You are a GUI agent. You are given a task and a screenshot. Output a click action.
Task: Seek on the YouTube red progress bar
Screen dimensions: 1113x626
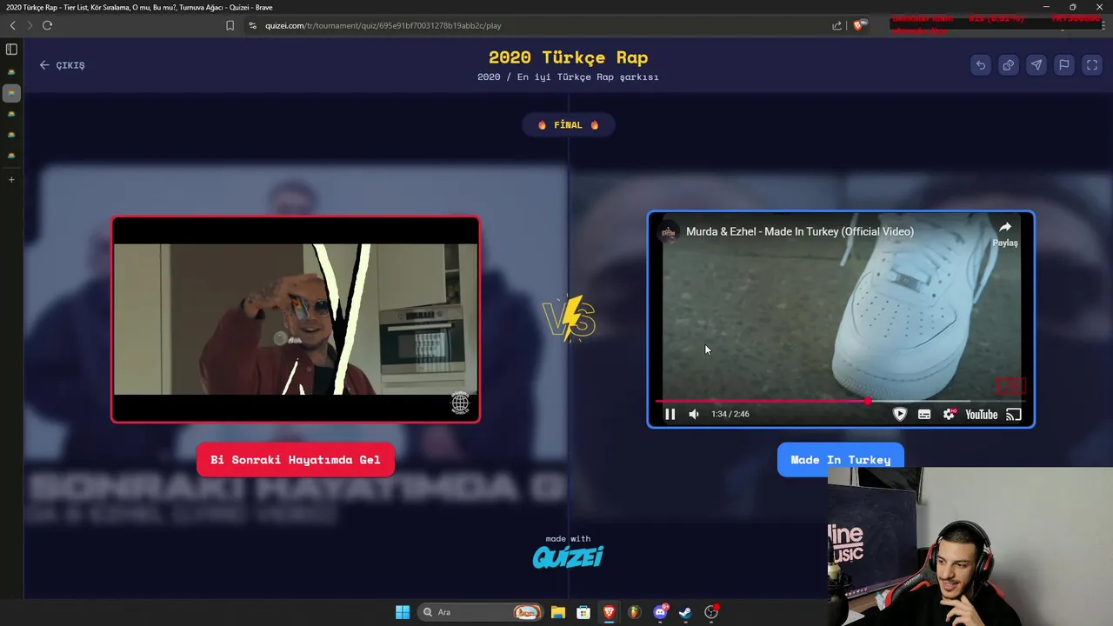840,401
